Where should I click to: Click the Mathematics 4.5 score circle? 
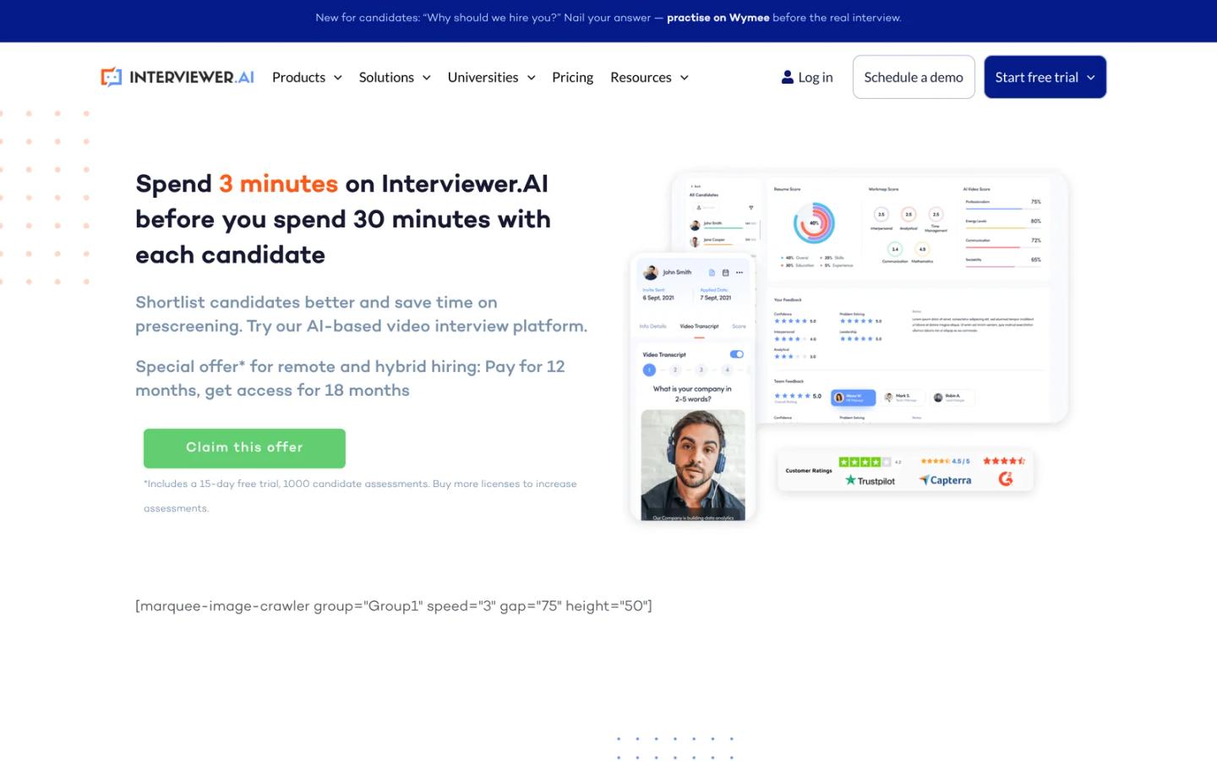pos(922,249)
